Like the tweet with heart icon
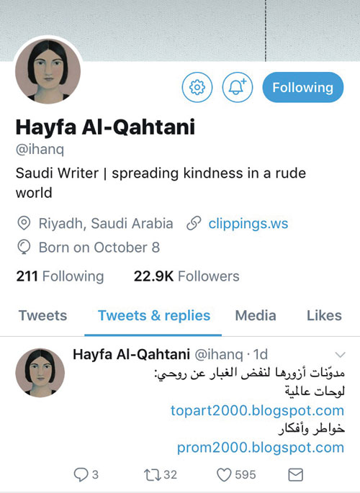The height and width of the screenshot is (493, 360). coord(224,475)
